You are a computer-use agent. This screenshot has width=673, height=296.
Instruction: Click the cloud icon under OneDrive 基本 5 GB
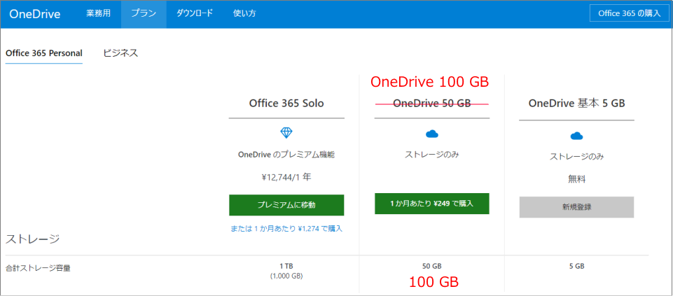click(576, 135)
